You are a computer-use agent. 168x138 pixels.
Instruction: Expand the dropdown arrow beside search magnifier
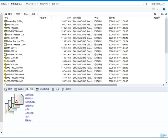tap(159, 14)
